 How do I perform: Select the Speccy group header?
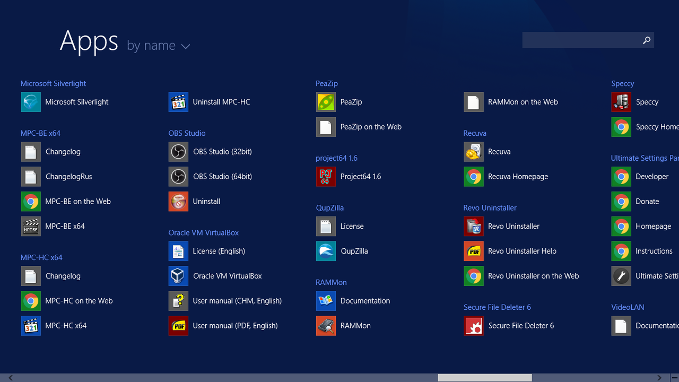click(622, 83)
